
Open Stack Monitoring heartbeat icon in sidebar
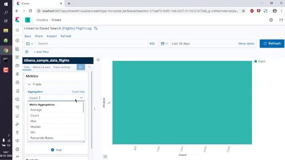tap(17, 141)
